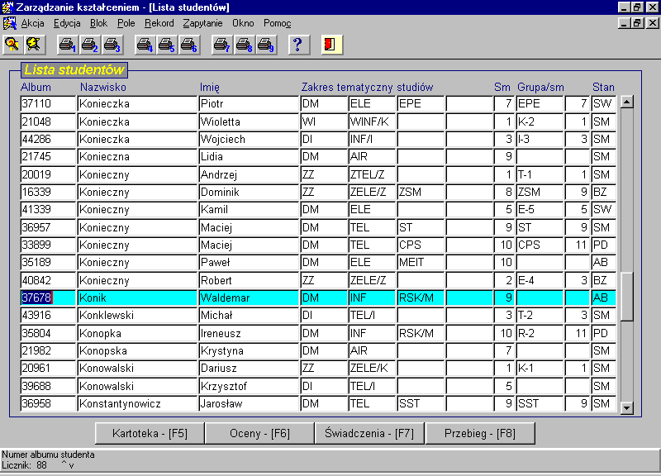The width and height of the screenshot is (661, 476).
Task: Click the Kartoteka - [F5] button
Action: click(150, 433)
